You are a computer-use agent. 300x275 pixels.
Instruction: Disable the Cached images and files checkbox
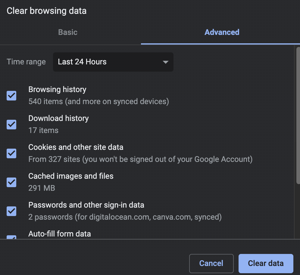[x=11, y=182]
